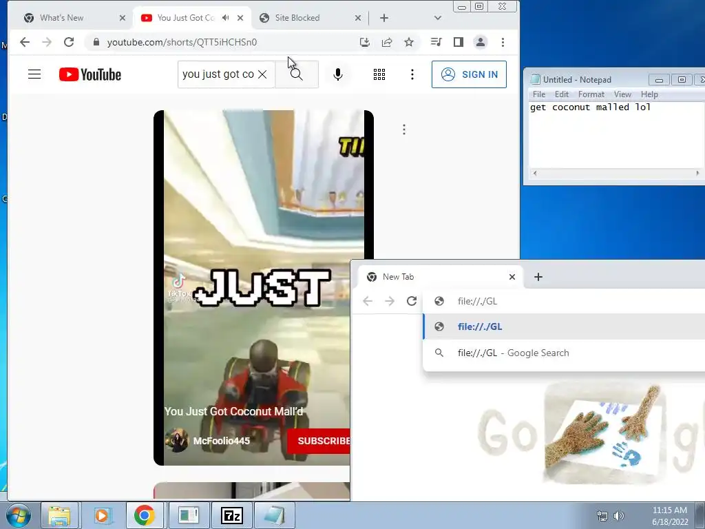Click the YouTube search magnifier button

coord(297,74)
